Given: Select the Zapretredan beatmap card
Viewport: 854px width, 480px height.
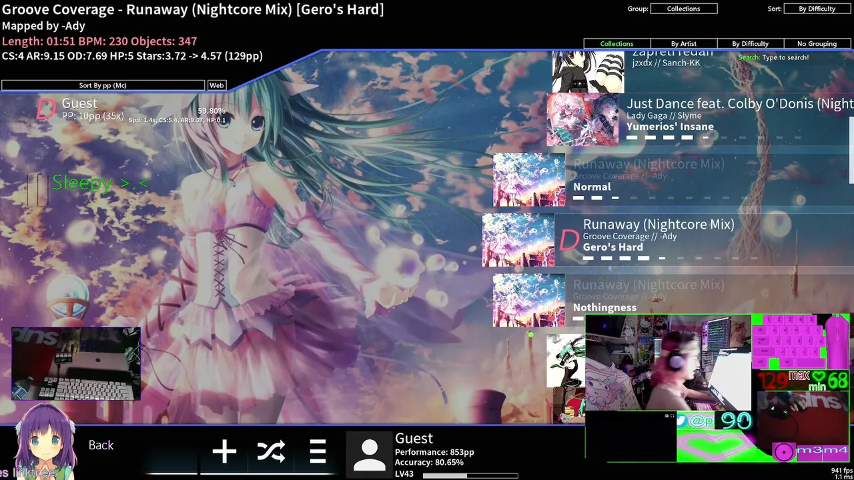Looking at the screenshot, I should (x=703, y=72).
